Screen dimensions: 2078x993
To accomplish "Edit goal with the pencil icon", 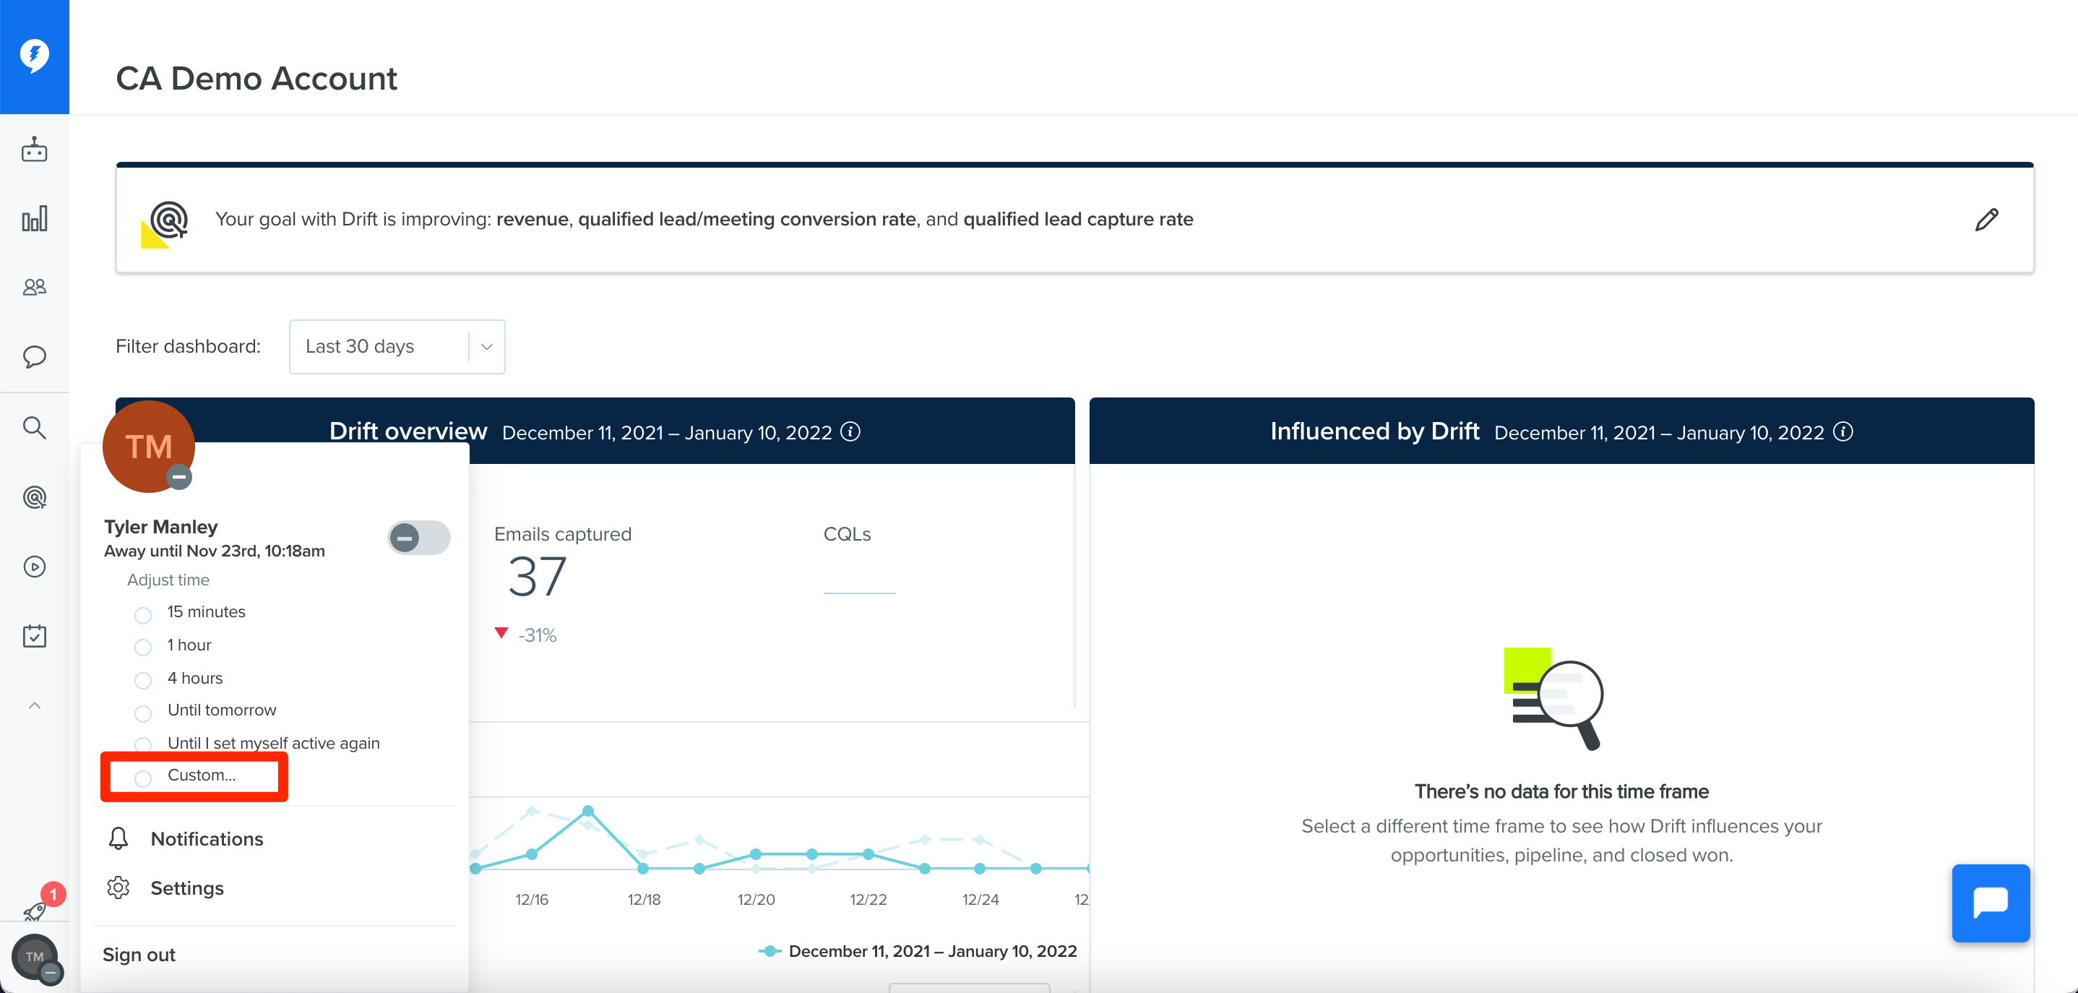I will 1986,220.
